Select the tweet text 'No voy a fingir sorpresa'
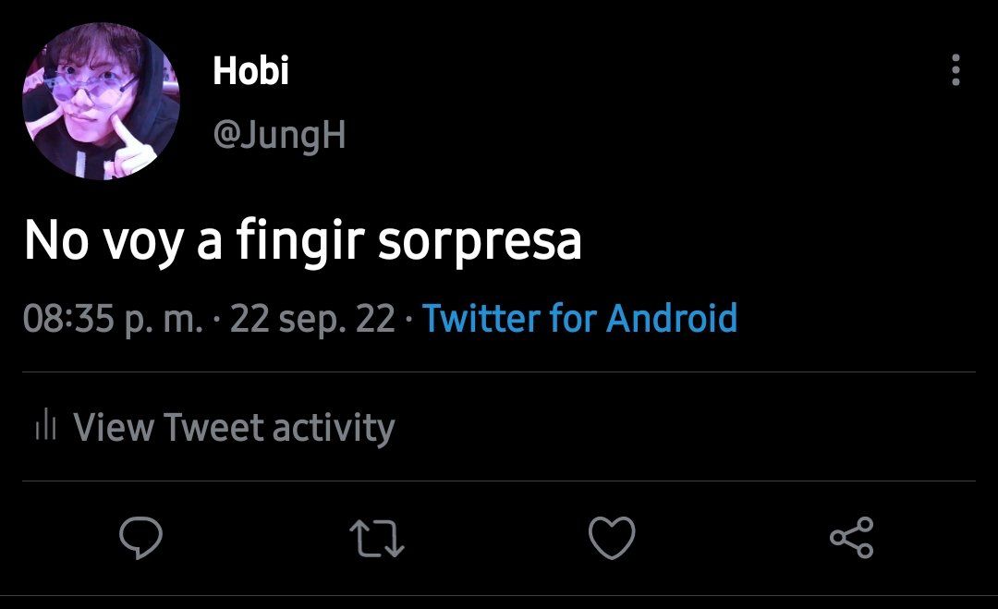The image size is (998, 609). [303, 241]
